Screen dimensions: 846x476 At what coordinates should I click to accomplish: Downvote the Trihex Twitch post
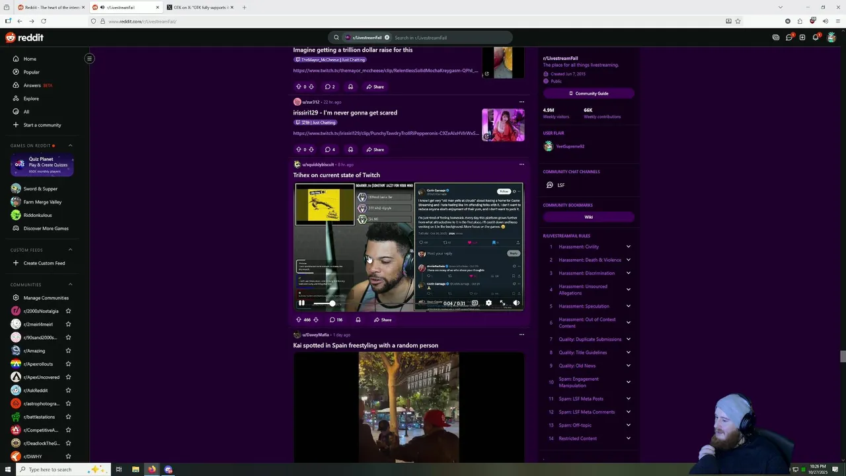(316, 319)
